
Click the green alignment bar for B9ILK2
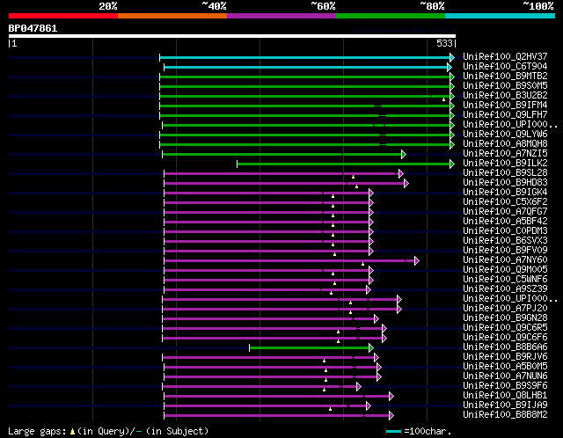(344, 164)
